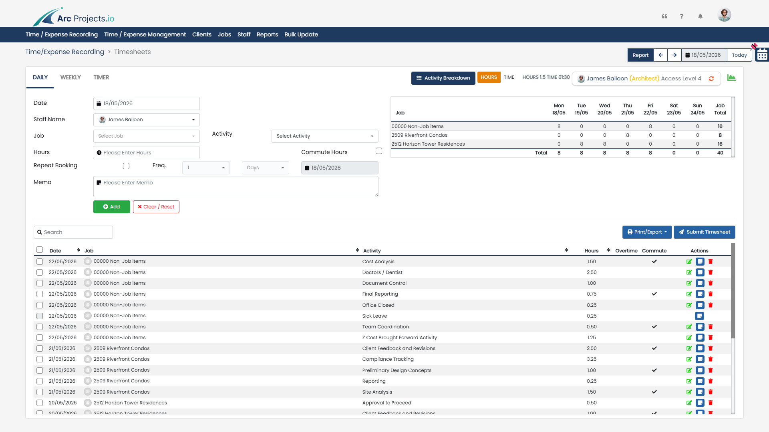
Task: Open the quotes icon in the header
Action: [664, 16]
